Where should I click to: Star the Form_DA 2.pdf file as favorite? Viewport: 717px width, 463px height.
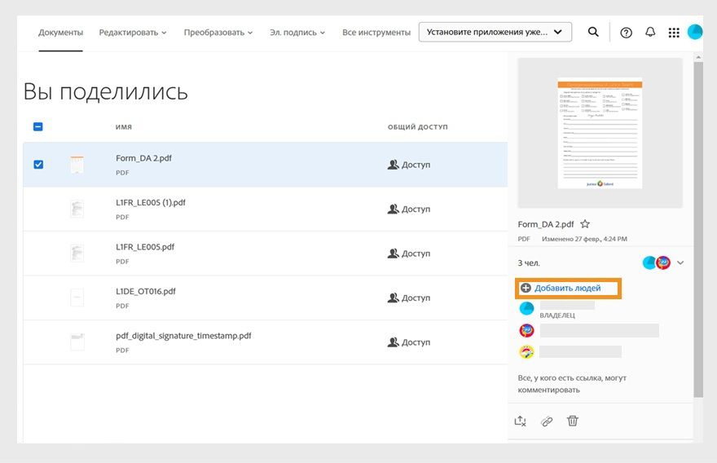coord(585,224)
